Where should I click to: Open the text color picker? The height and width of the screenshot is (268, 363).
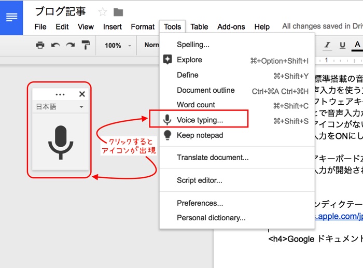coord(357,45)
